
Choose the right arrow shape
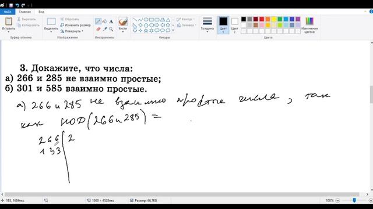[x=157, y=25]
